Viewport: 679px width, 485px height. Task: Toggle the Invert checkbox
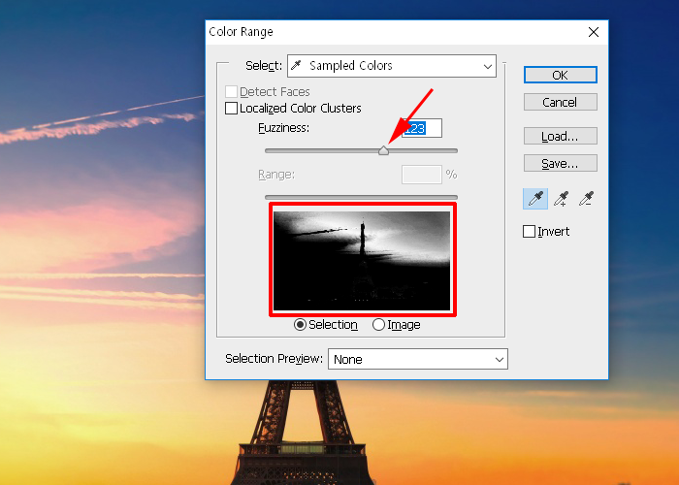pos(530,231)
